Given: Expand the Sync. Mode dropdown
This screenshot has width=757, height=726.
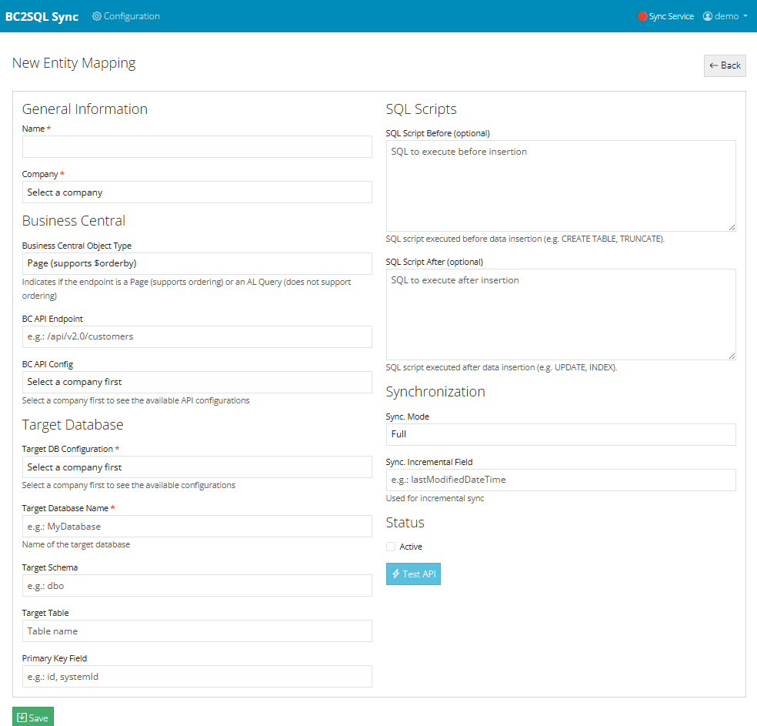Looking at the screenshot, I should [x=561, y=434].
